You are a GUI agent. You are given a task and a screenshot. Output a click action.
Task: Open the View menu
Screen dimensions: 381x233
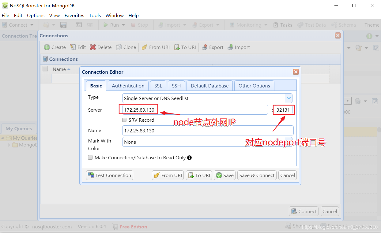55,15
